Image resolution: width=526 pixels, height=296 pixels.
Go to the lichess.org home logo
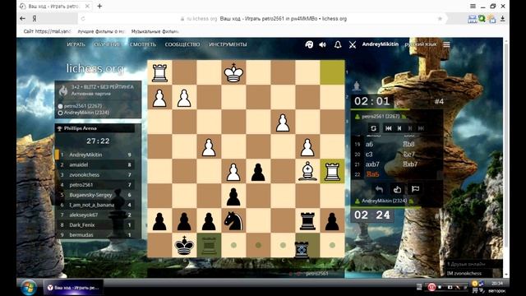(95, 68)
